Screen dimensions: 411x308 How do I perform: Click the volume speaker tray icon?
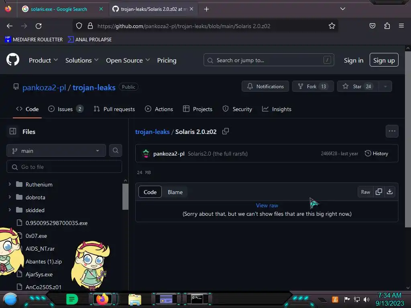(366, 299)
